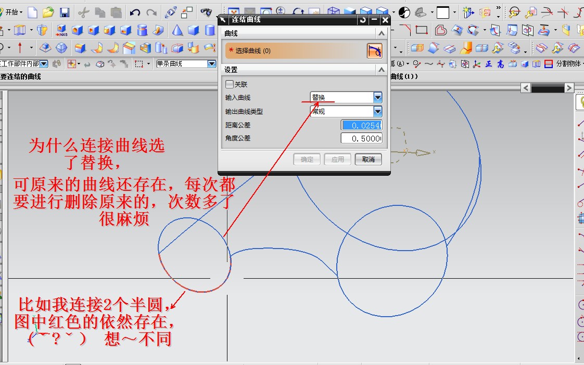Click the binoculars find icon

click(x=206, y=12)
